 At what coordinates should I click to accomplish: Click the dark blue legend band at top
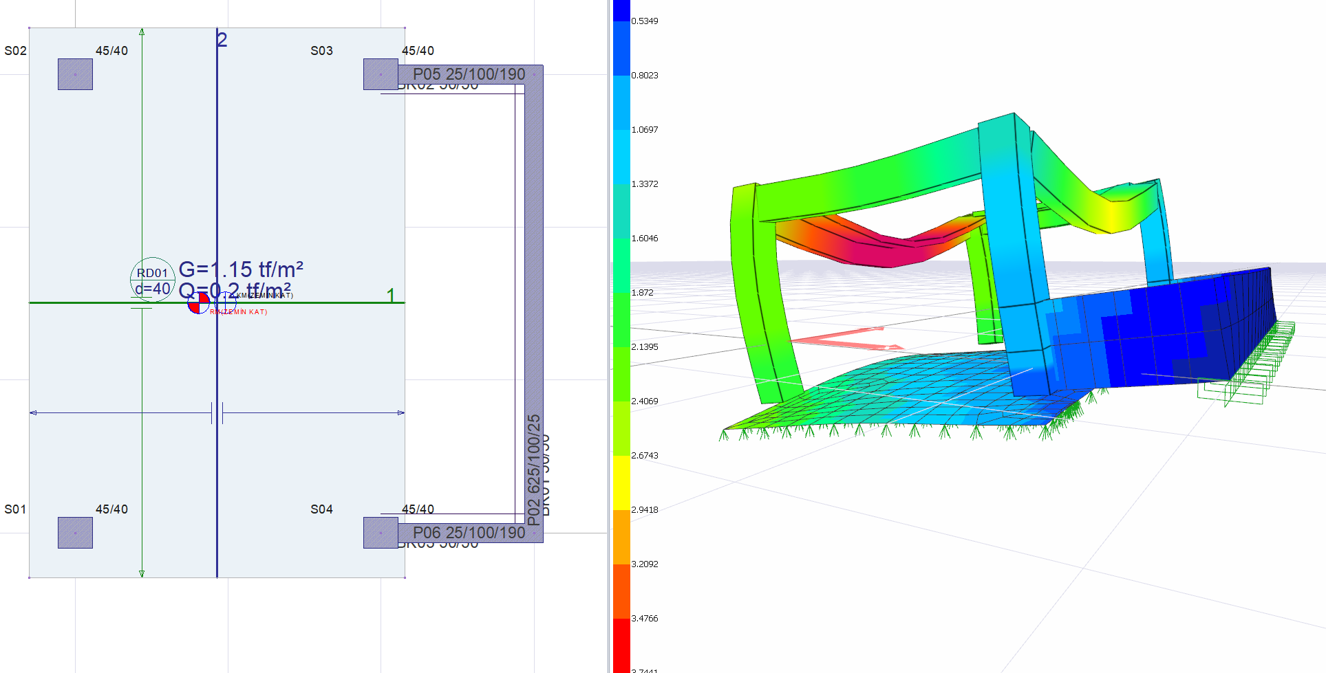[621, 10]
